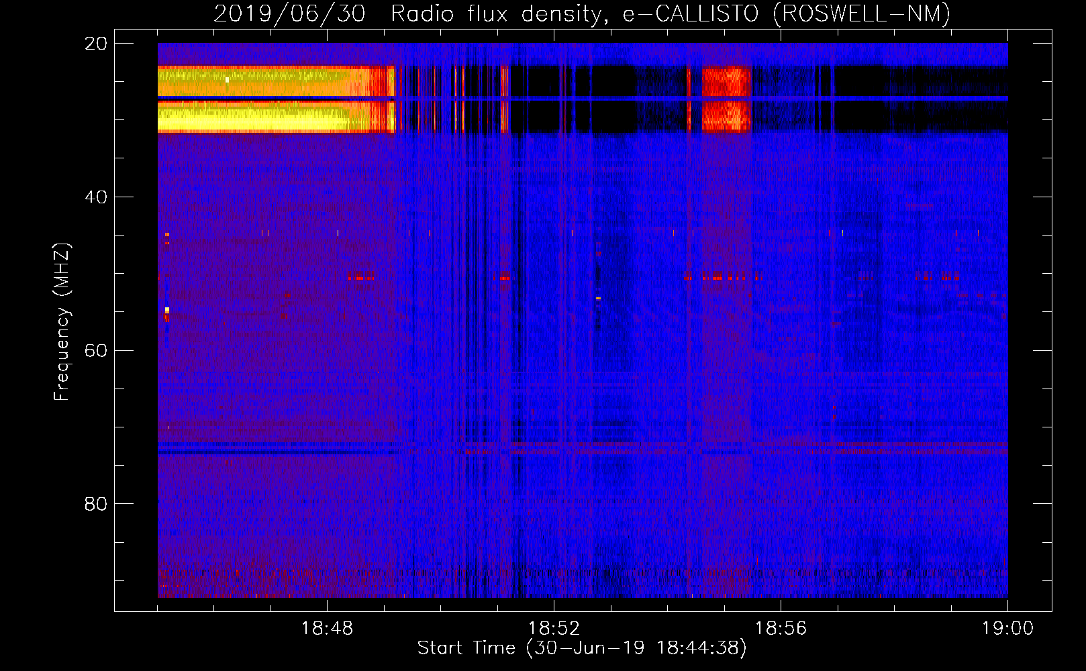Click the 'Start Time (30-Jun-19 18:44:38)' label
The width and height of the screenshot is (1086, 671).
[x=582, y=648]
